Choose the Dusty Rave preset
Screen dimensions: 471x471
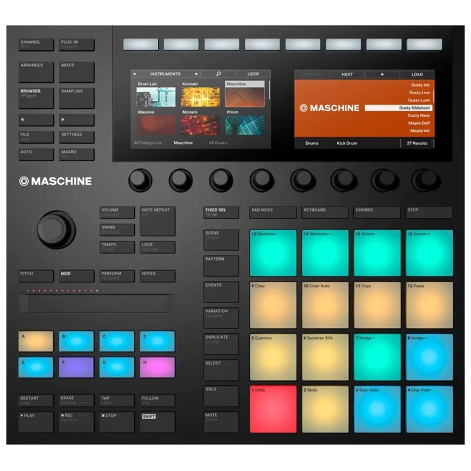(419, 115)
